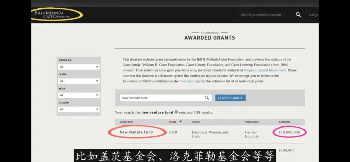350x162 pixels.
Task: Sort by Grantee column header
Action: [x=126, y=122]
